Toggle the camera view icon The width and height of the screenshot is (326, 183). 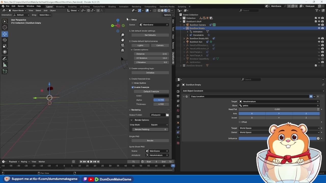pyautogui.click(x=123, y=45)
